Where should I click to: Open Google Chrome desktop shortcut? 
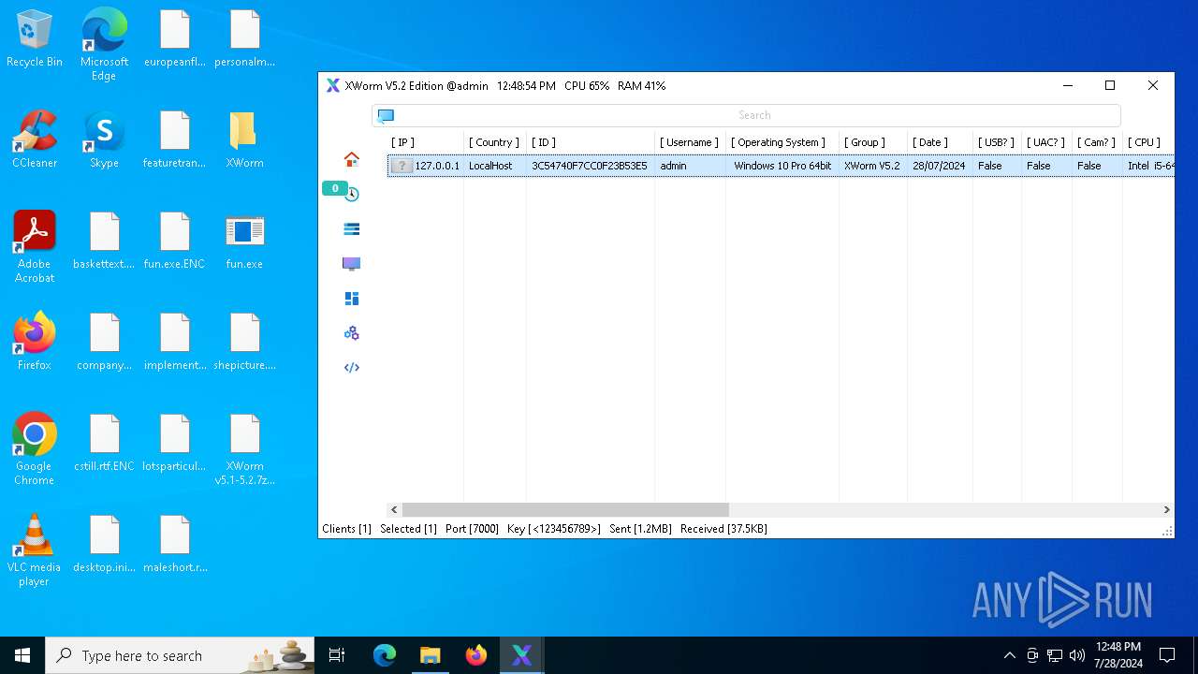pos(35,449)
